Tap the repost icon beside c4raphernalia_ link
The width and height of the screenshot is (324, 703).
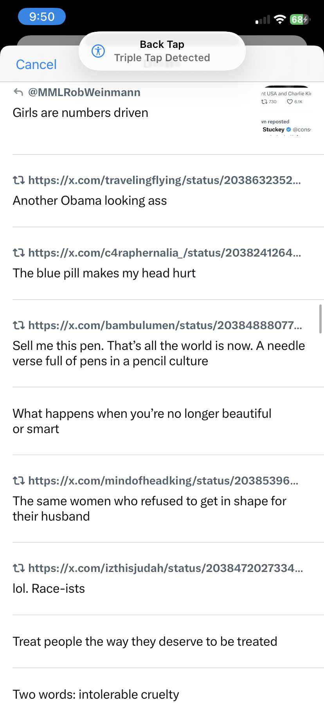coord(19,253)
